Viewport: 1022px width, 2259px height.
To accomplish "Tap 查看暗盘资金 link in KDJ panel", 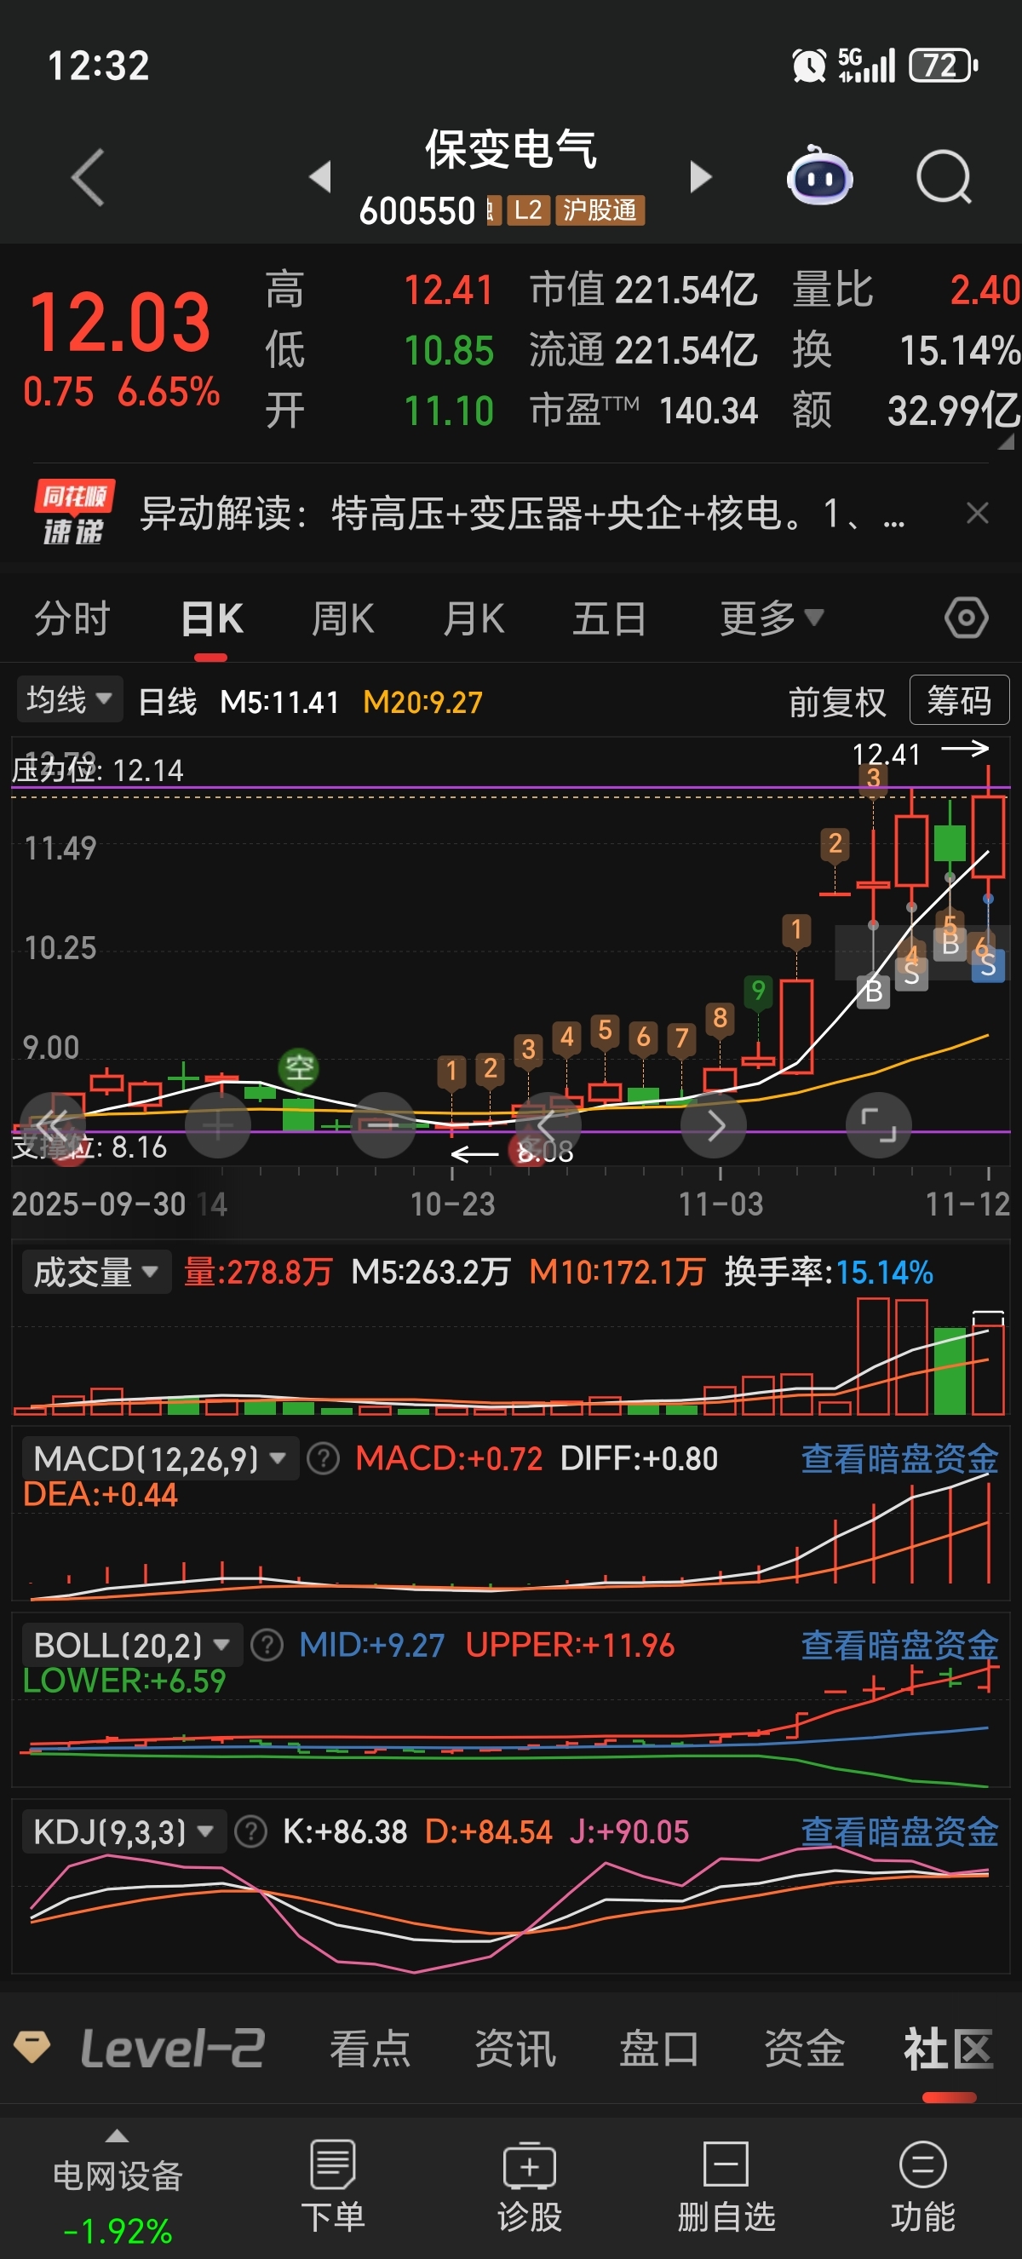I will 899,1832.
